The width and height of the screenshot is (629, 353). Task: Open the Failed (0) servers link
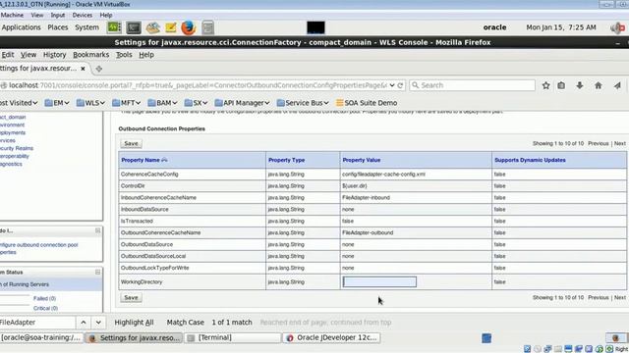point(44,298)
